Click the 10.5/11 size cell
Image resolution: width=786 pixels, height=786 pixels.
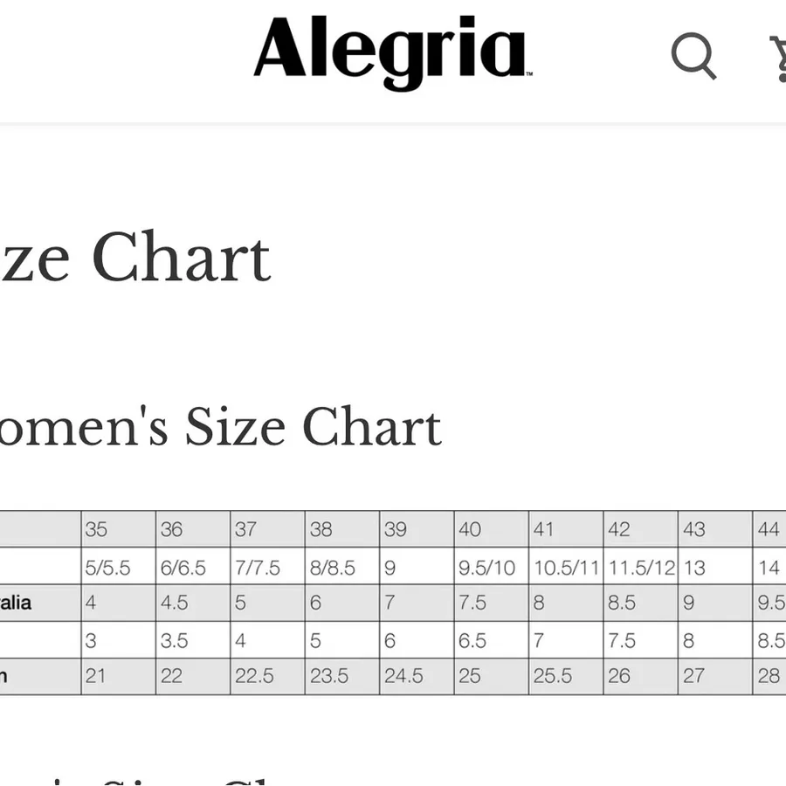coord(566,566)
